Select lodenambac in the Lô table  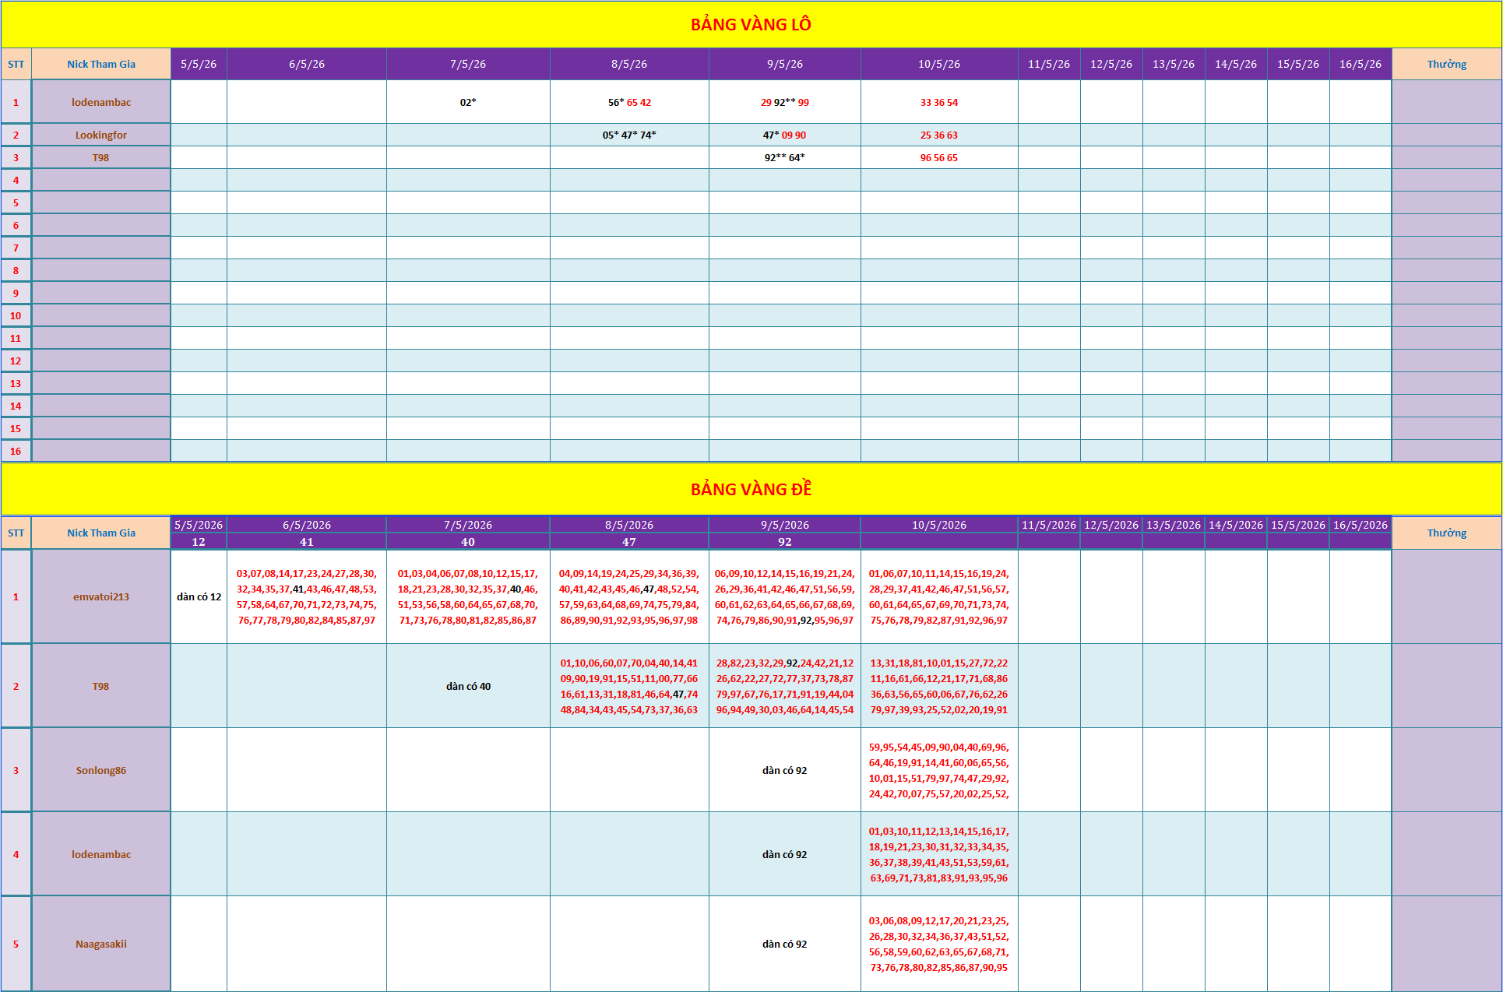pos(101,102)
